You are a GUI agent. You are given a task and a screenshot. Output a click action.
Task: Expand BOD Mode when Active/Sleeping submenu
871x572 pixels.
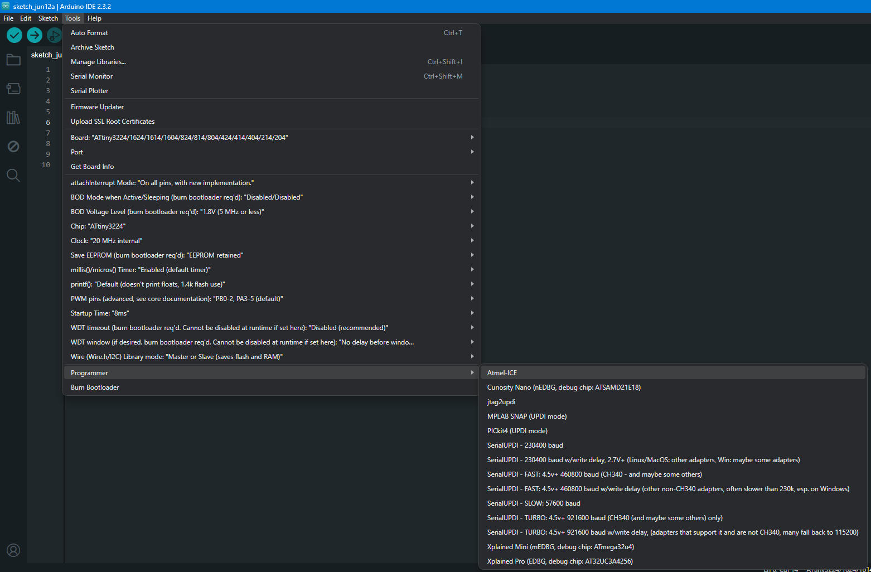click(272, 197)
